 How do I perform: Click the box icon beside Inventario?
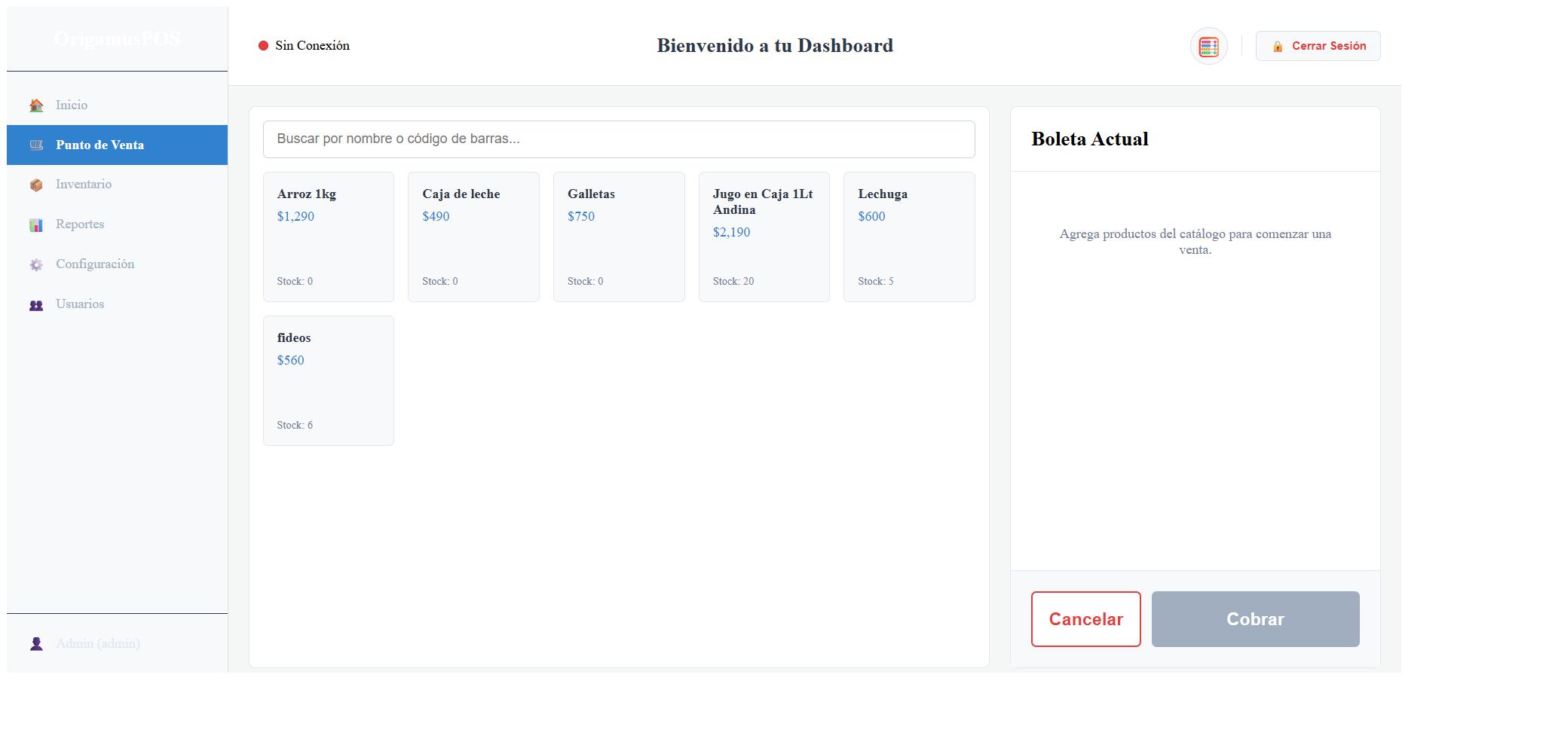(x=36, y=185)
